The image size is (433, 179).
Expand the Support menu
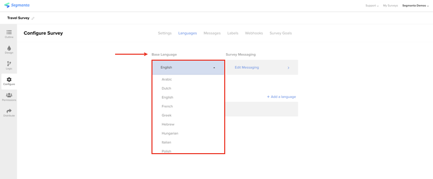click(x=372, y=5)
